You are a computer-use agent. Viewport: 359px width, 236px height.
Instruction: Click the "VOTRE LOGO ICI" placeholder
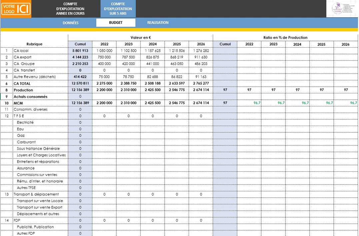15,9
